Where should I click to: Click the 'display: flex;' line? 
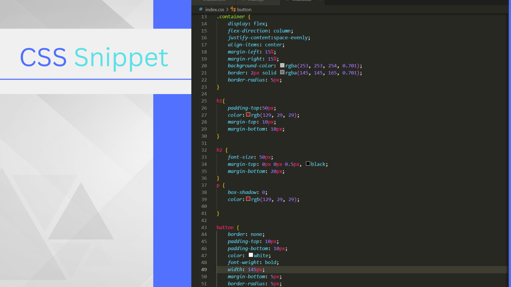pos(248,24)
